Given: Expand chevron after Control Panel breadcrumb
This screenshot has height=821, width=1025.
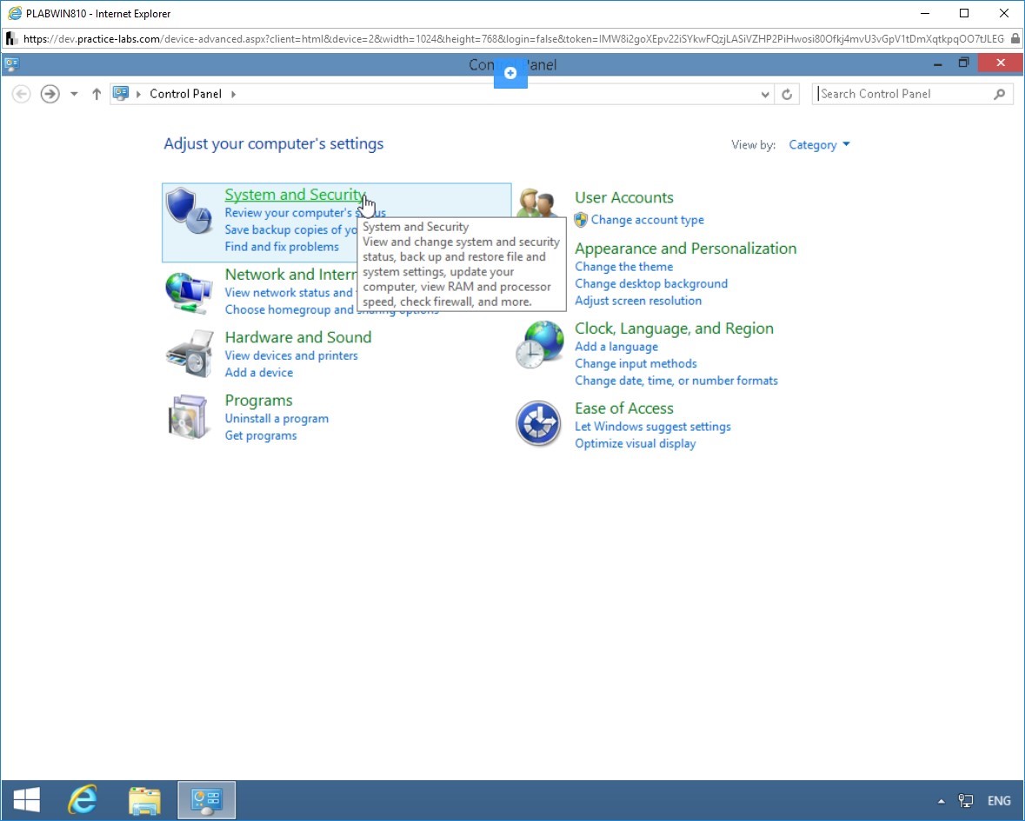Looking at the screenshot, I should pos(233,94).
